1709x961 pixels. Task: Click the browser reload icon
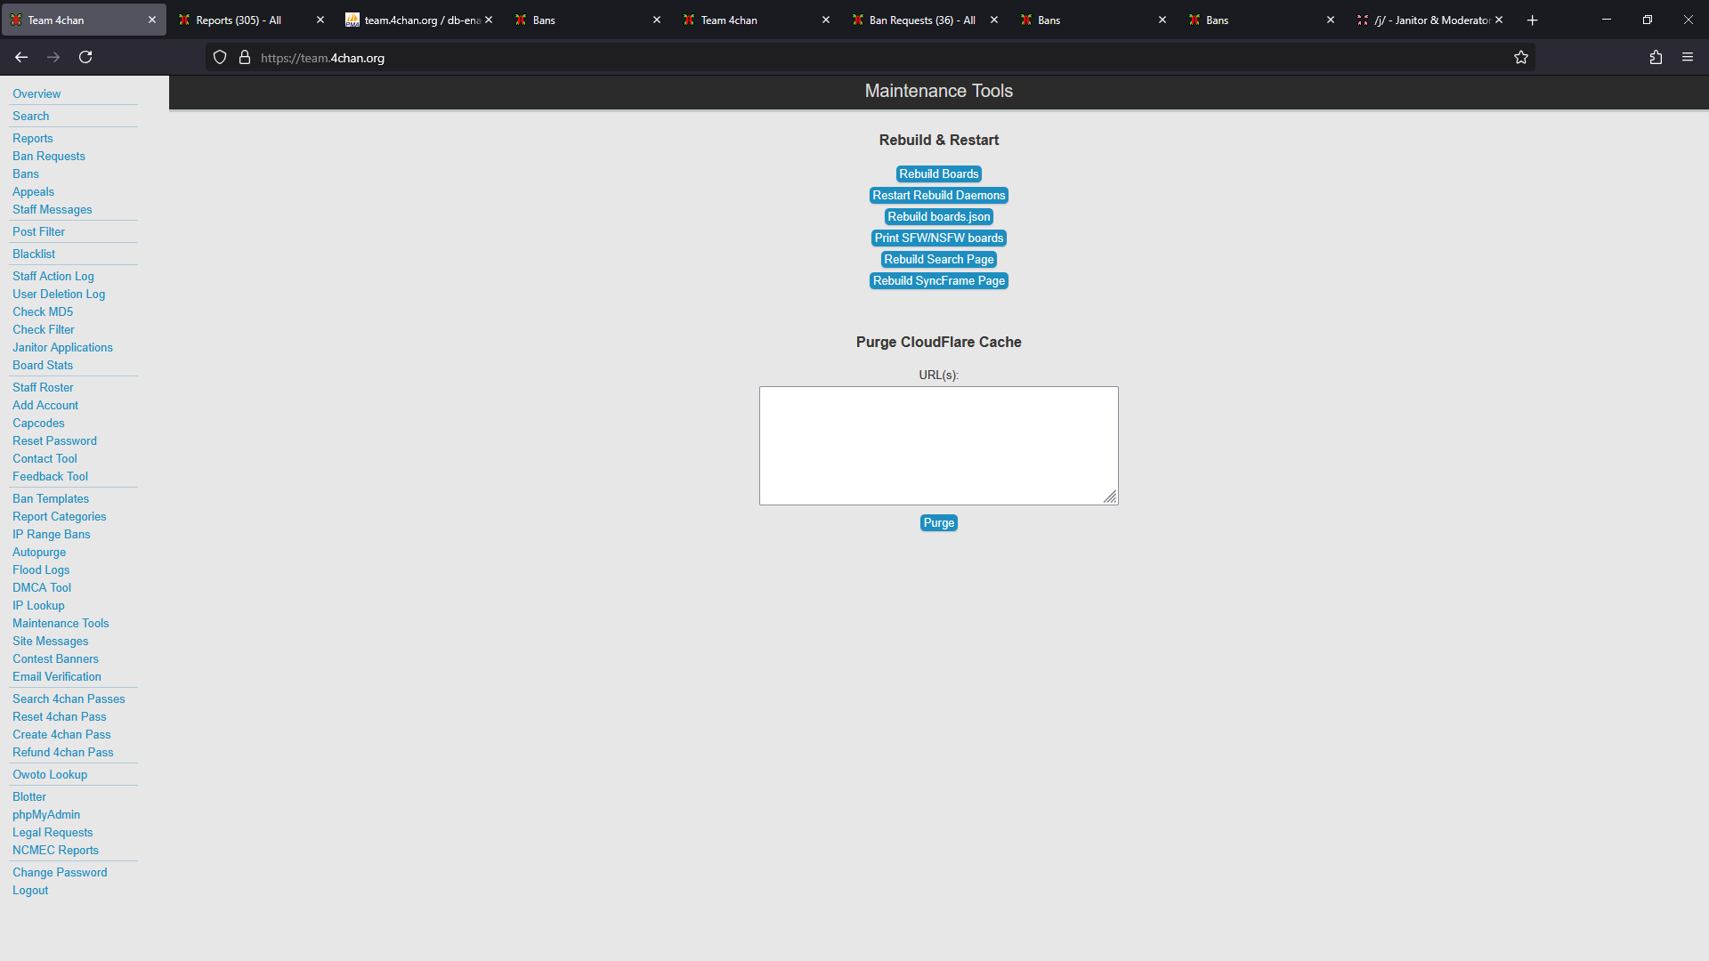(85, 57)
